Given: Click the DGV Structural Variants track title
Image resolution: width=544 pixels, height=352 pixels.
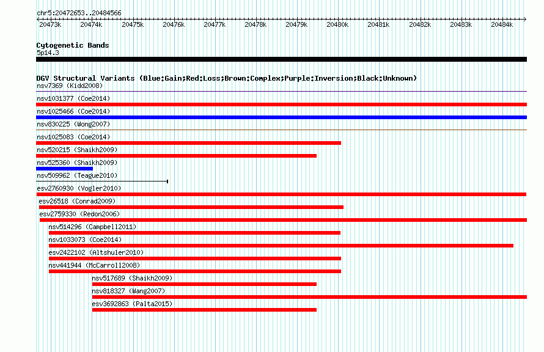Looking at the screenshot, I should [227, 78].
